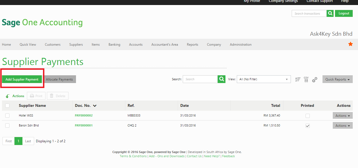Open the Need Help? link
Image resolution: width=358 pixels, height=168 pixels.
click(212, 156)
